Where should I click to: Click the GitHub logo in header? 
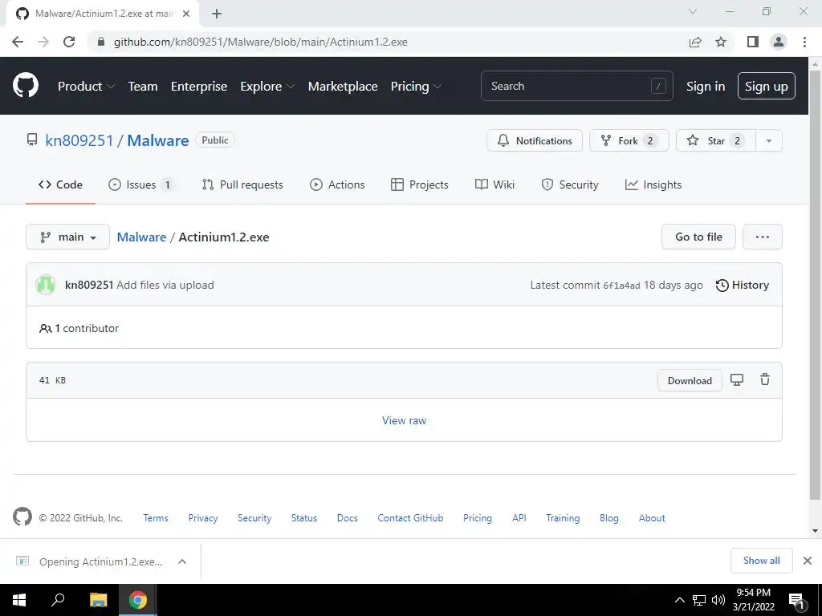[25, 86]
